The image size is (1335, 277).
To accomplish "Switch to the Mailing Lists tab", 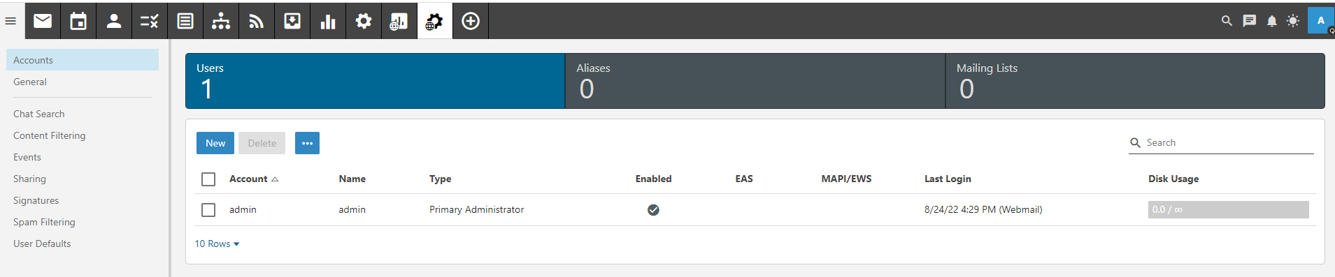I will 1135,81.
